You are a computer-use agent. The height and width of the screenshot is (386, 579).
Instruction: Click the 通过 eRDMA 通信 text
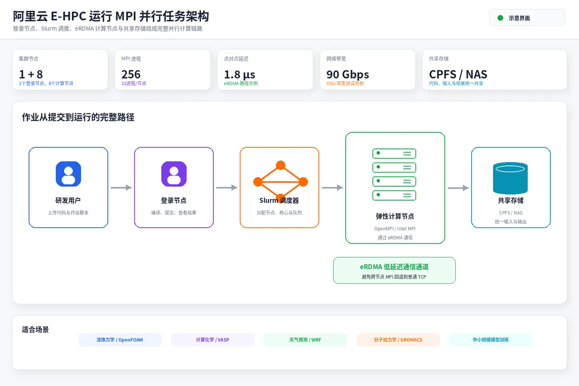pyautogui.click(x=395, y=237)
